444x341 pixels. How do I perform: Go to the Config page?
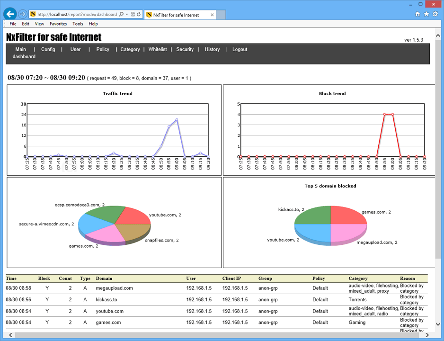click(48, 49)
